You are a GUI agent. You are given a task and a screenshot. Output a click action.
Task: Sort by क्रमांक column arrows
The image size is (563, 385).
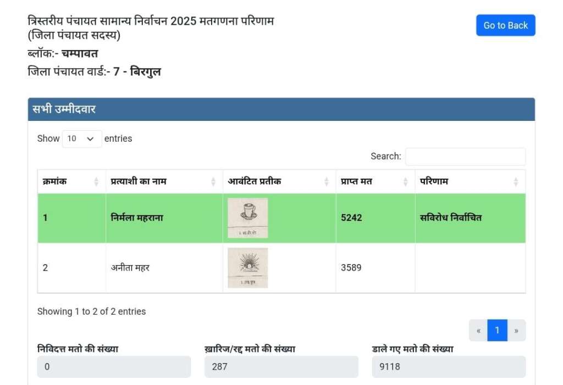(x=96, y=181)
